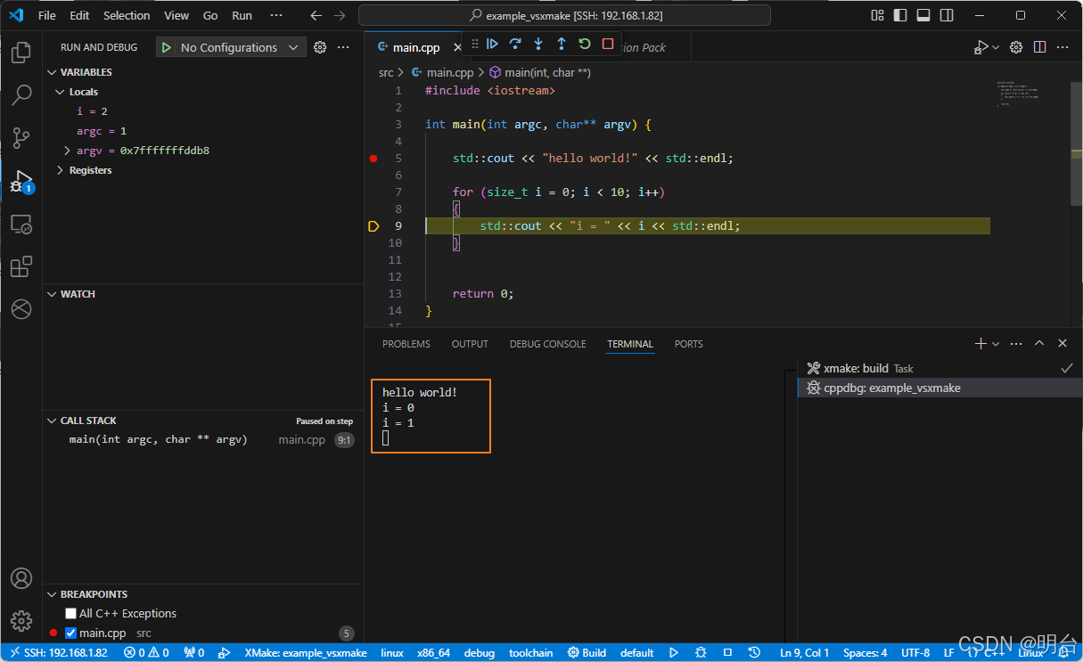Create a new terminal with plus
Image resolution: width=1083 pixels, height=662 pixels.
click(980, 343)
